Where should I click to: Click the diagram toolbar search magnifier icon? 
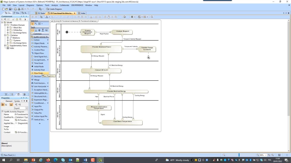tap(152, 17)
